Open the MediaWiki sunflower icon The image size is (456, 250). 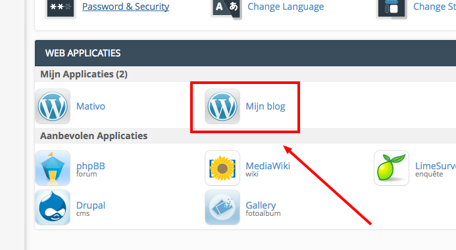222,168
